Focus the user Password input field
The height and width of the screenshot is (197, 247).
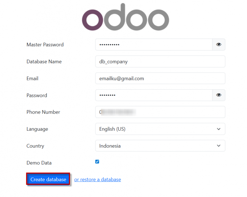click(x=154, y=95)
